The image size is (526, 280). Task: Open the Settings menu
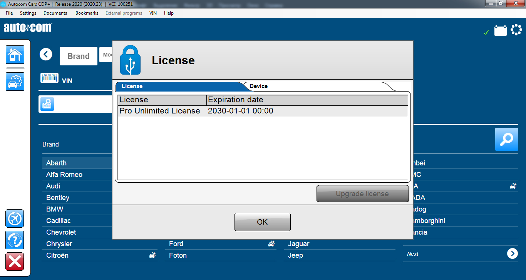click(x=28, y=13)
